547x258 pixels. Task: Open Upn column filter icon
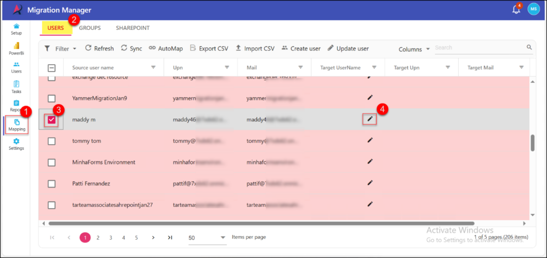pyautogui.click(x=226, y=67)
